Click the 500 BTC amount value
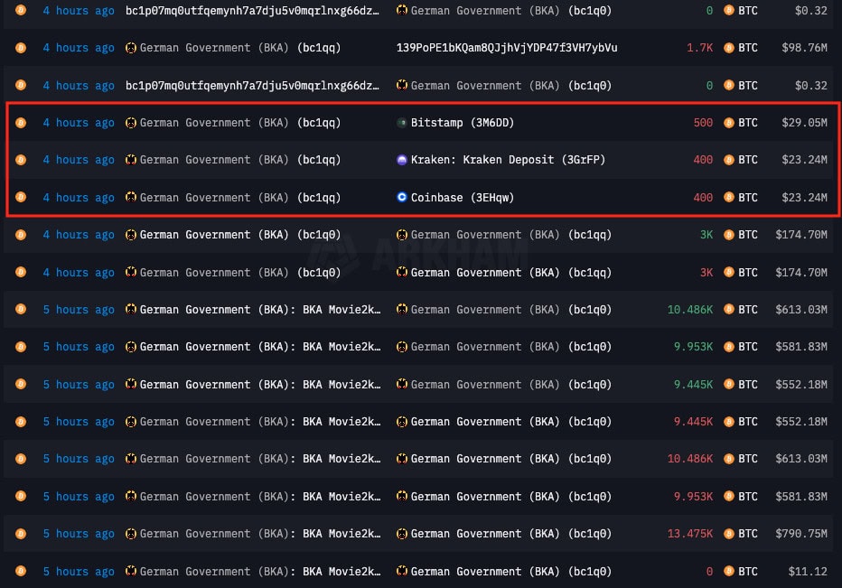Screen dimensions: 842x588 (x=703, y=123)
